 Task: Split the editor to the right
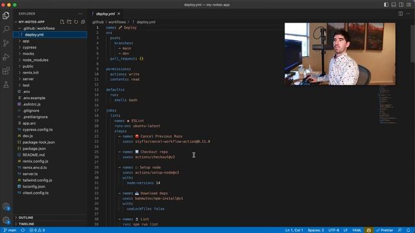point(401,14)
